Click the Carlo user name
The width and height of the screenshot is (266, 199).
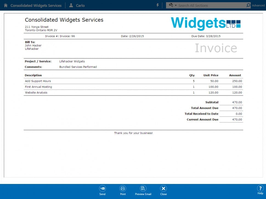click(x=80, y=5)
